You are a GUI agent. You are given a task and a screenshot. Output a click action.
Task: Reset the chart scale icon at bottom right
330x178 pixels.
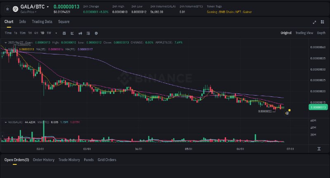[x=319, y=149]
